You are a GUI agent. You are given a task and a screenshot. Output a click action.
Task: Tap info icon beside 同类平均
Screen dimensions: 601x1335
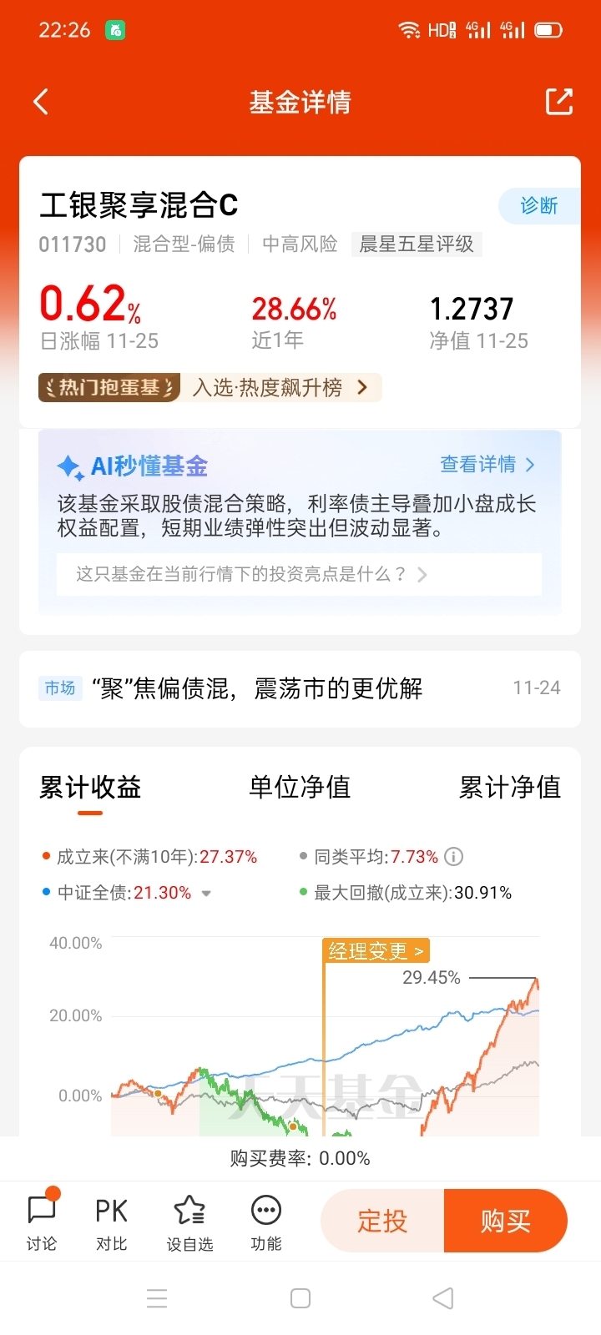pyautogui.click(x=454, y=857)
